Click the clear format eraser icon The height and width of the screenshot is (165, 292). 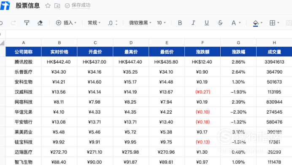(x=40, y=23)
